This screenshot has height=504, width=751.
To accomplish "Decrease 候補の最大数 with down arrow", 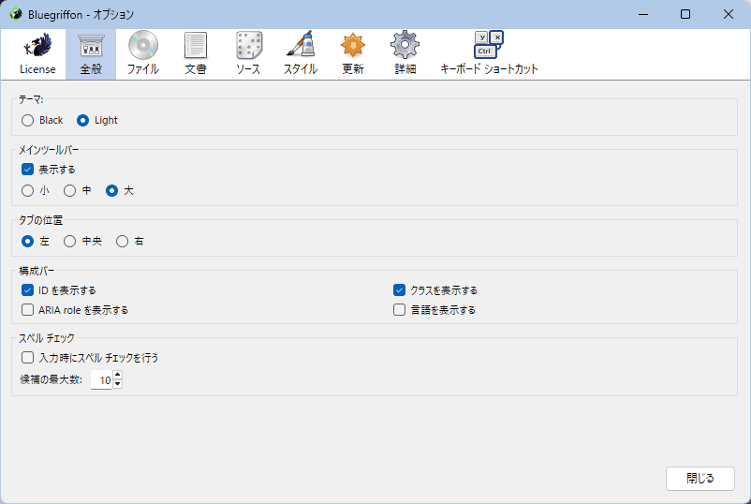I will coord(118,385).
